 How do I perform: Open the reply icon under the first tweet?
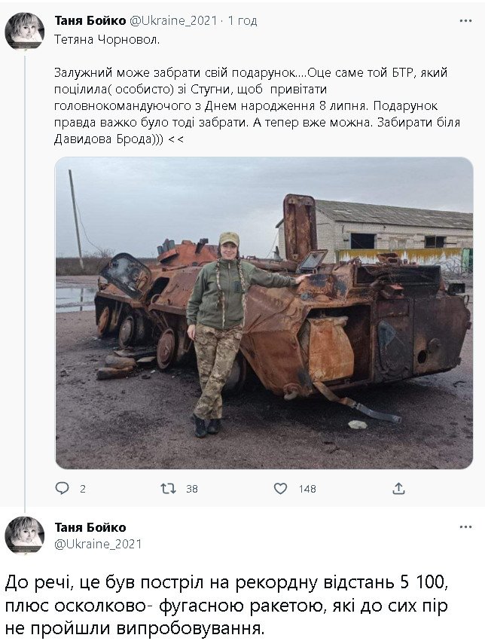click(x=62, y=488)
